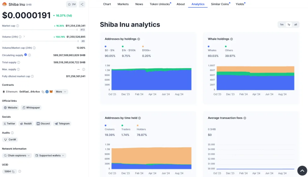The height and width of the screenshot is (177, 308).
Task: Copy the Ethereum contract address
Action: click(x=43, y=92)
